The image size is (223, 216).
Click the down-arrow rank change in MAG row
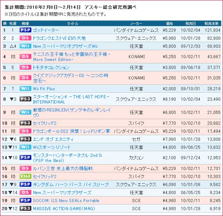click(x=10, y=208)
